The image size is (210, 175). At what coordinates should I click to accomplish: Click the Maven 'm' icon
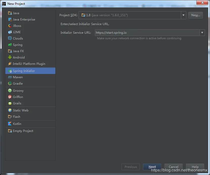coord(10,77)
